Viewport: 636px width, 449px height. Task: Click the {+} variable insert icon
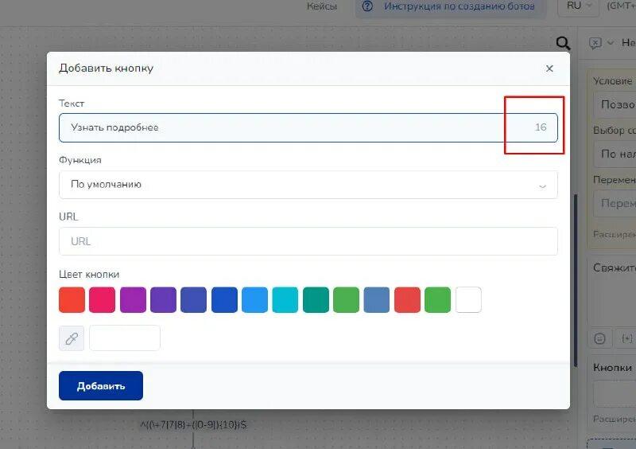626,338
